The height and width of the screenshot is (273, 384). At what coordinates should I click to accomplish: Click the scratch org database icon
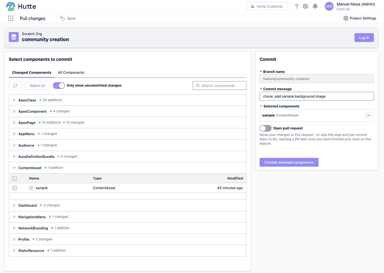(x=14, y=37)
